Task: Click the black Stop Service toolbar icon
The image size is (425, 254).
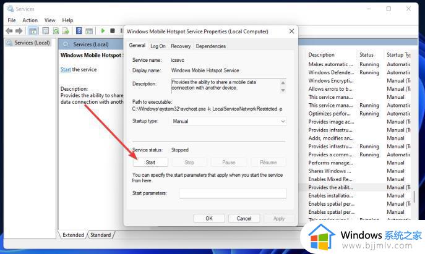Action: coord(113,31)
